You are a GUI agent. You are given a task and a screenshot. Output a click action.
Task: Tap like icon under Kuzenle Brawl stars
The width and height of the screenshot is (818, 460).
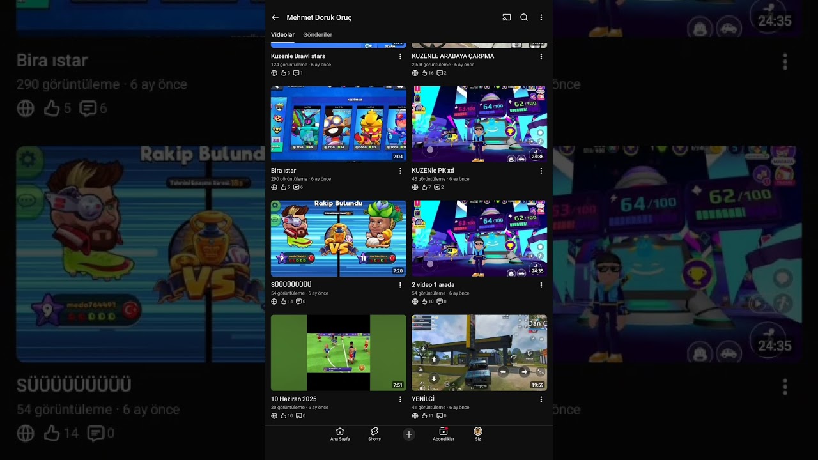[x=283, y=73]
